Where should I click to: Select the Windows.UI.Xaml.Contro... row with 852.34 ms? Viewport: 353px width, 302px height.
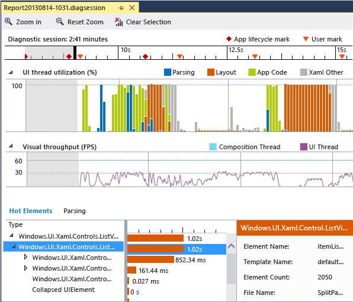tap(63, 258)
